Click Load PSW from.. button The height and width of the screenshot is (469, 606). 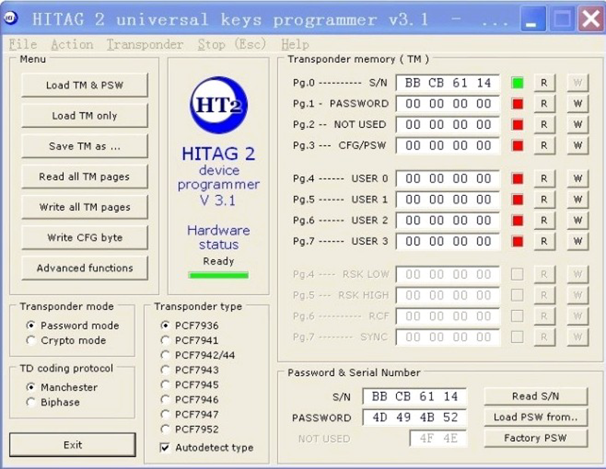pyautogui.click(x=536, y=418)
